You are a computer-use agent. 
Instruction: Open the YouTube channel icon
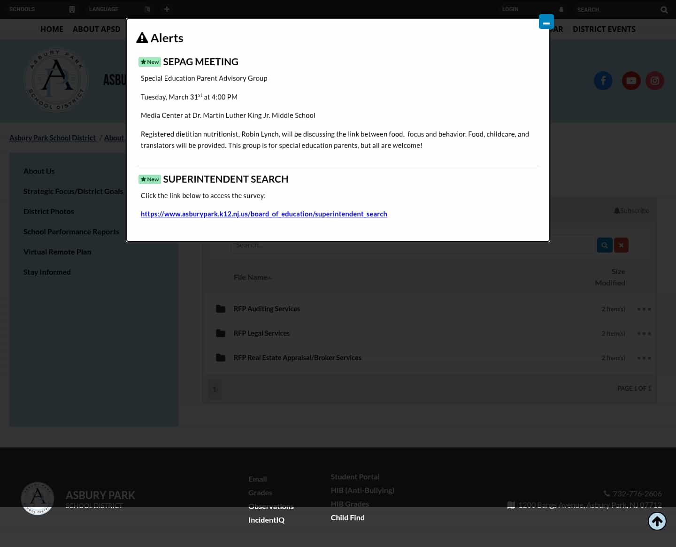point(631,81)
